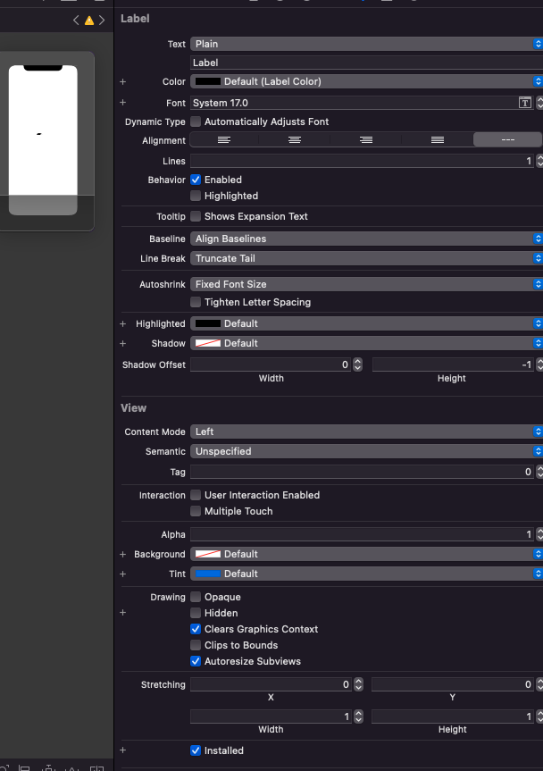Open Tint color Default swatch

coord(208,574)
